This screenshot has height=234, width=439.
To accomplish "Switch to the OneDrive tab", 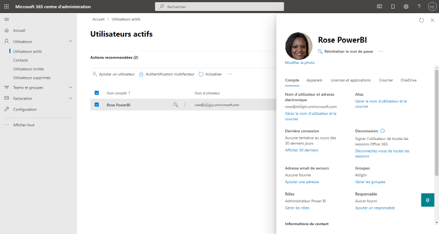I will 408,80.
